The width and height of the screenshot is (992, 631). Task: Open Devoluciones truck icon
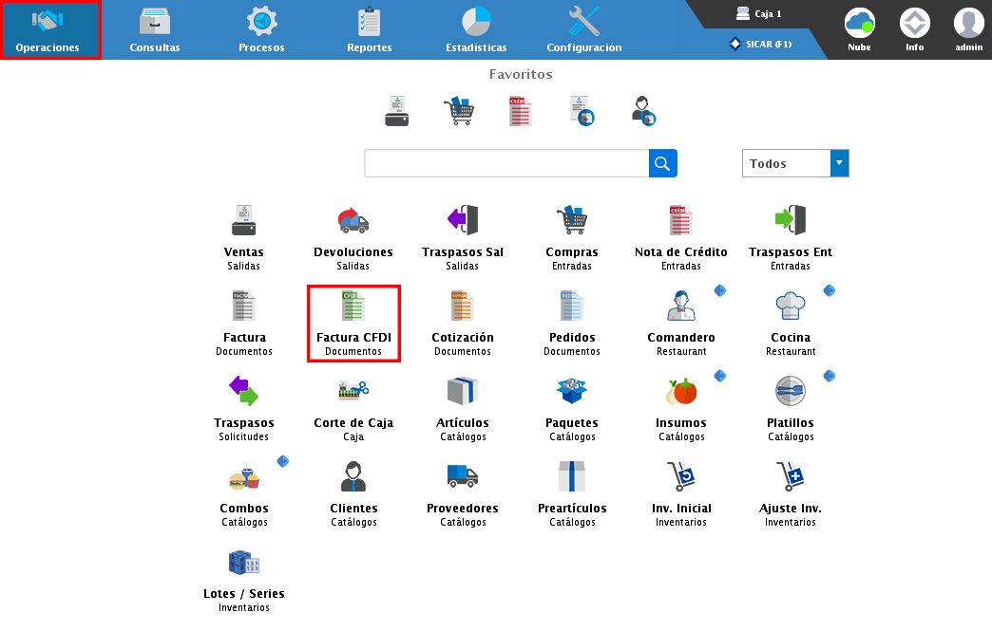(353, 223)
